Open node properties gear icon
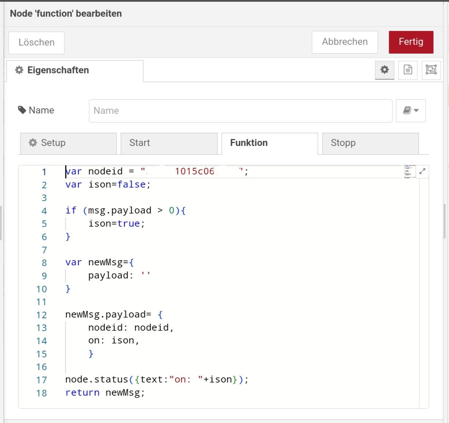 pyautogui.click(x=384, y=70)
